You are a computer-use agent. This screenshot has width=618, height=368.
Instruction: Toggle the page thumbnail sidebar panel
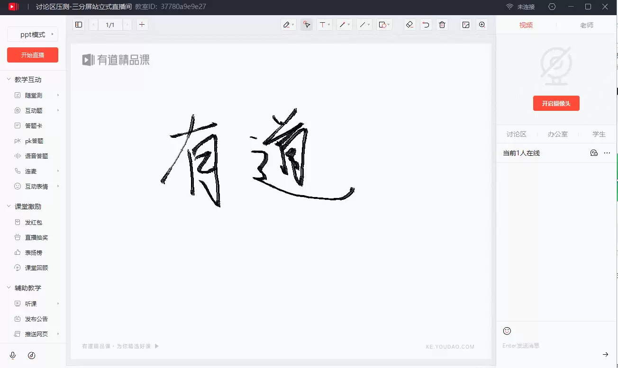79,25
